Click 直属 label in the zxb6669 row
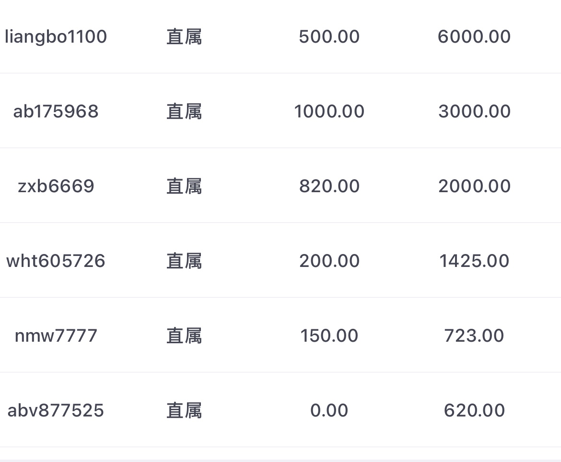The height and width of the screenshot is (462, 561). (184, 186)
